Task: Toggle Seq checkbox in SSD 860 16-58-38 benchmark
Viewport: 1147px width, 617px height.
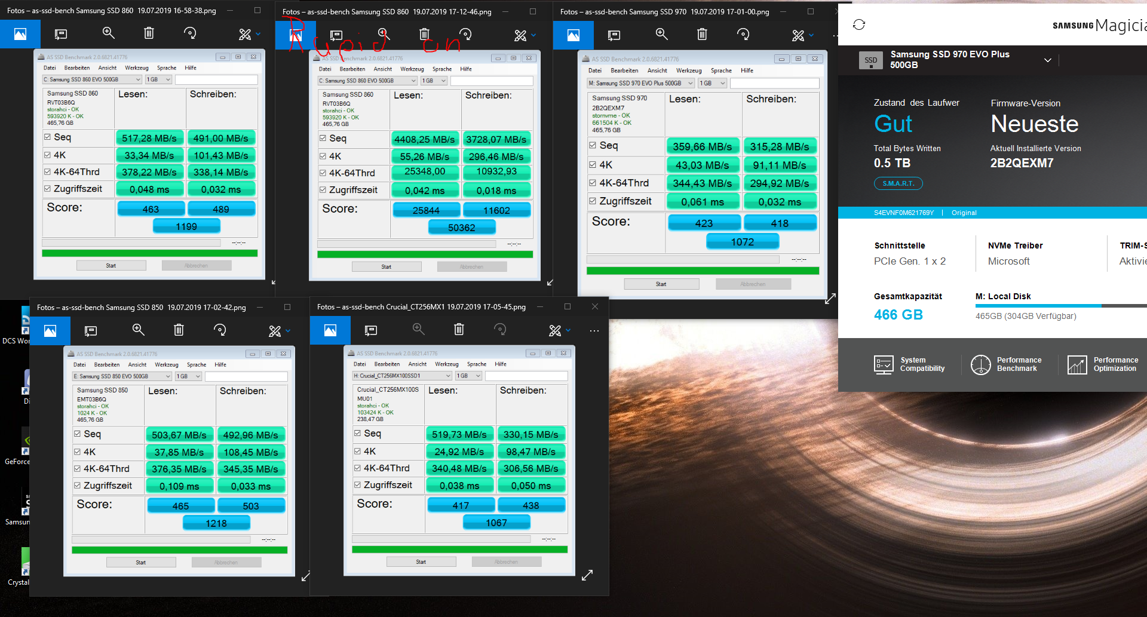Action: tap(47, 137)
